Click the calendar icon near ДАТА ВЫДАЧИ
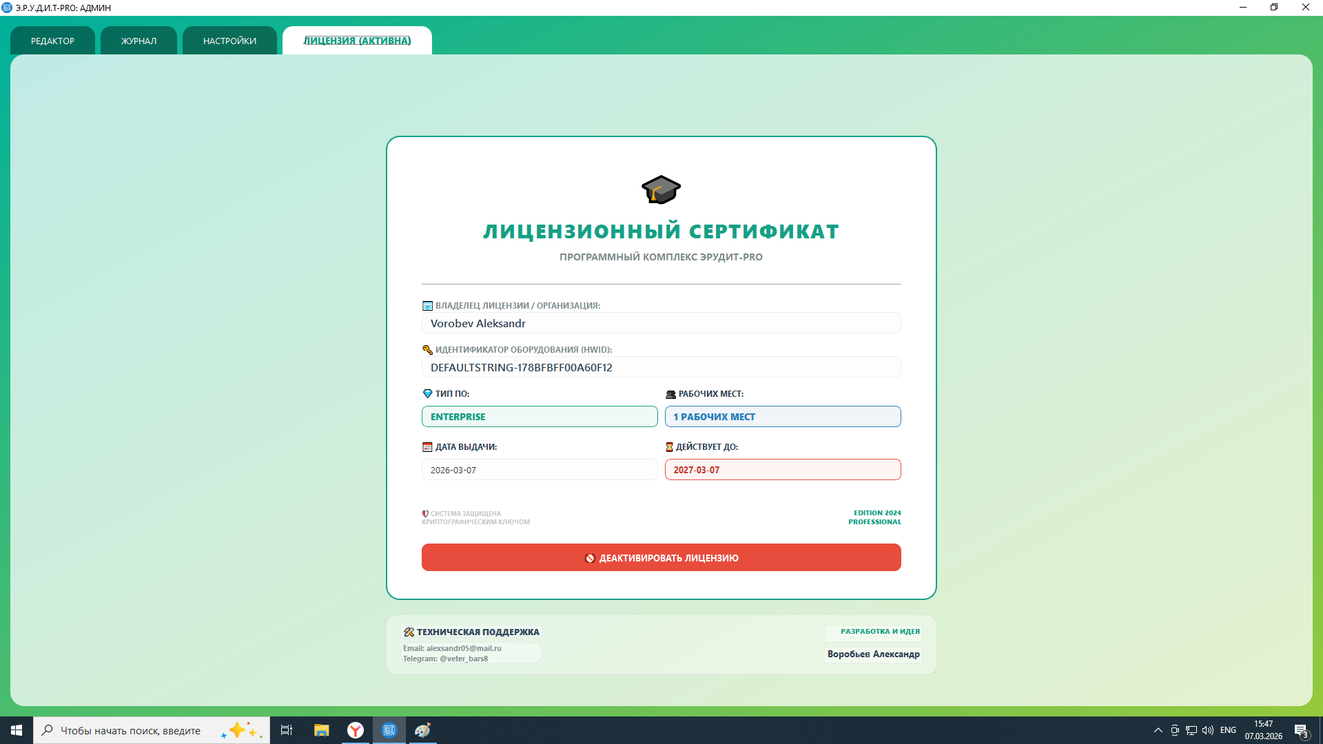 [x=427, y=447]
